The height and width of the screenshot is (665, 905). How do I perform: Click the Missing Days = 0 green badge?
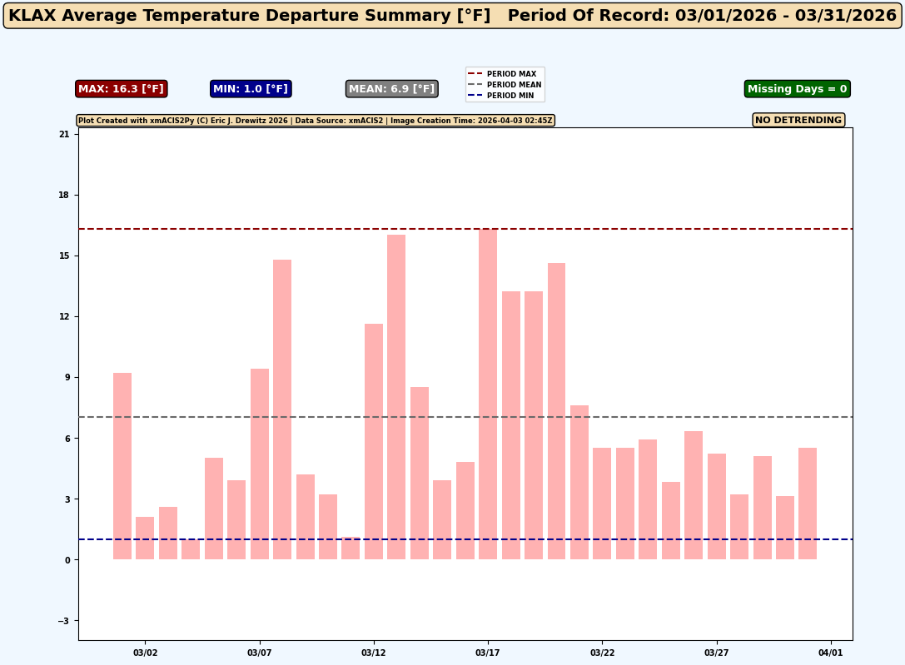click(797, 89)
